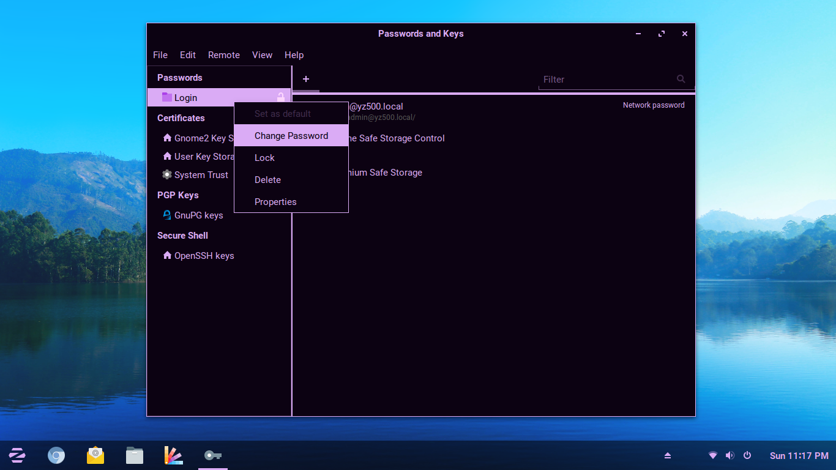The image size is (836, 470).
Task: Open the File menu
Action: coord(160,55)
